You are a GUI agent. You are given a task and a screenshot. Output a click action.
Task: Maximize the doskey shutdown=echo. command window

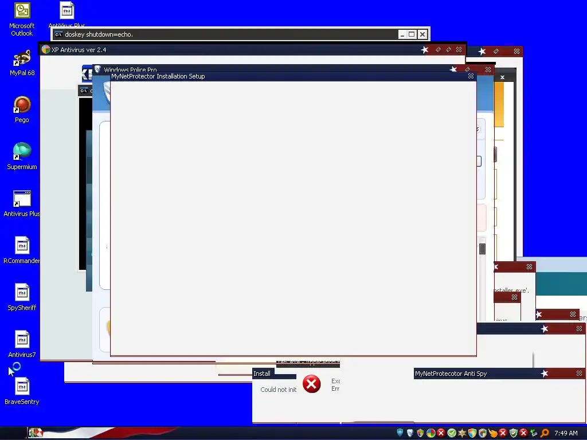click(412, 34)
